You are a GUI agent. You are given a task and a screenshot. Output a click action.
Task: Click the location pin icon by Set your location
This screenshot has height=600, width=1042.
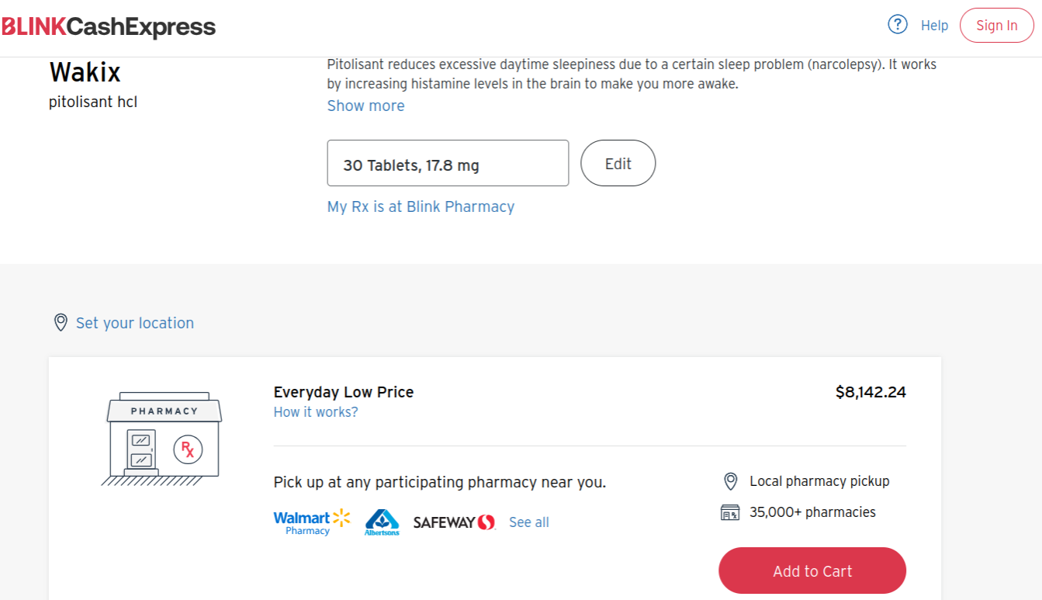point(61,323)
